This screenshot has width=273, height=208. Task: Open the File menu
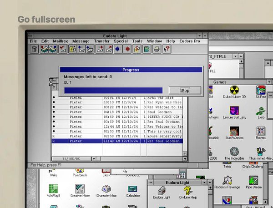pyautogui.click(x=33, y=41)
